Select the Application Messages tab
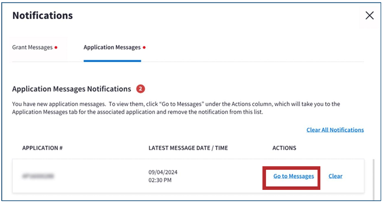The image size is (384, 203). coord(112,47)
